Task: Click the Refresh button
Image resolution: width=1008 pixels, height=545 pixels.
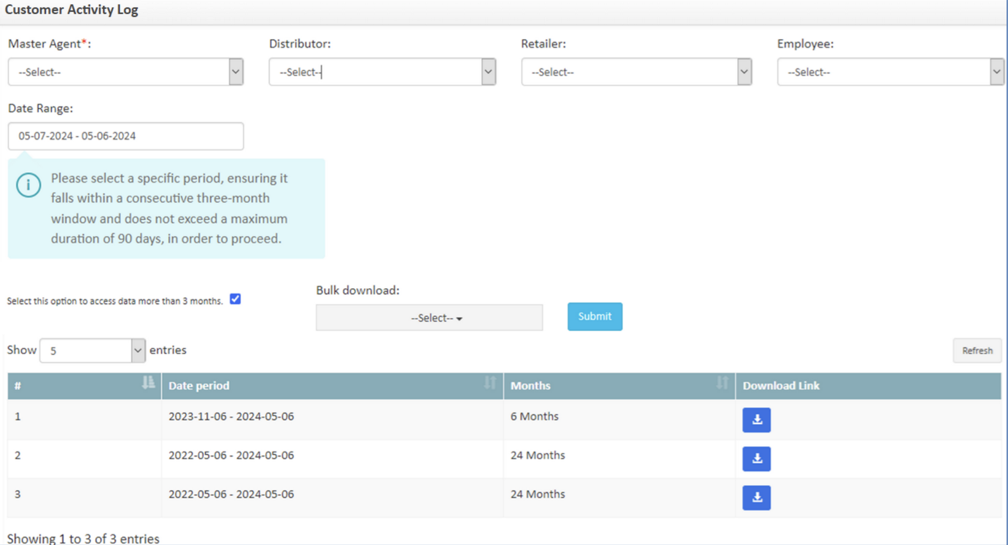Action: tap(977, 351)
